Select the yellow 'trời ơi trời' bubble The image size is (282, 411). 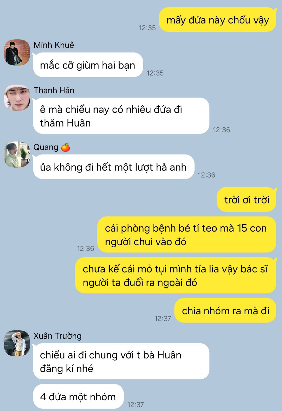[246, 199]
